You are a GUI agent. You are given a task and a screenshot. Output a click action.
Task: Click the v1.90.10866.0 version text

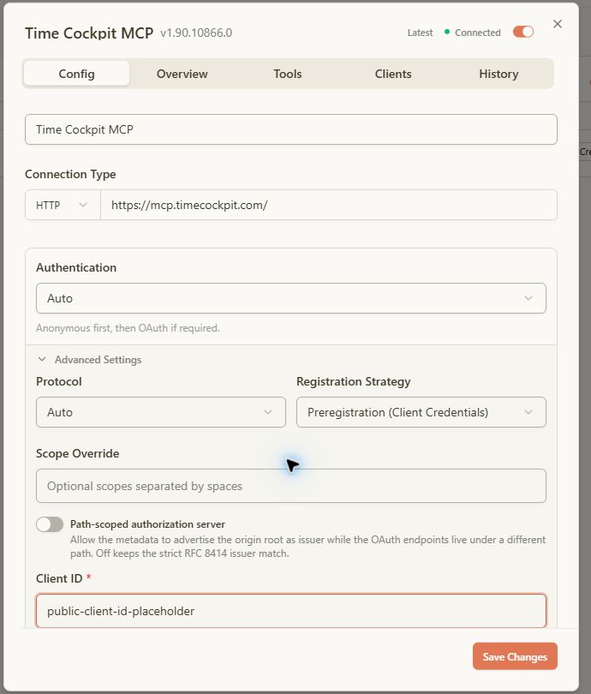coord(196,33)
